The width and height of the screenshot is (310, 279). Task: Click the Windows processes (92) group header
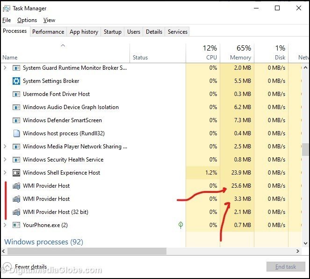[x=43, y=242]
